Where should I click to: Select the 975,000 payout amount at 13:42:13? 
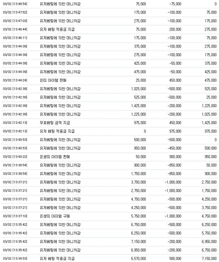point(175,131)
